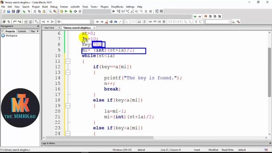This screenshot has height=153, width=272.
Task: Click the Undo arrow icon
Action: tap(24, 11)
